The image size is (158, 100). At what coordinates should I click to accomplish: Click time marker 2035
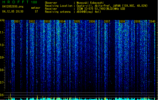click(x=77, y=21)
